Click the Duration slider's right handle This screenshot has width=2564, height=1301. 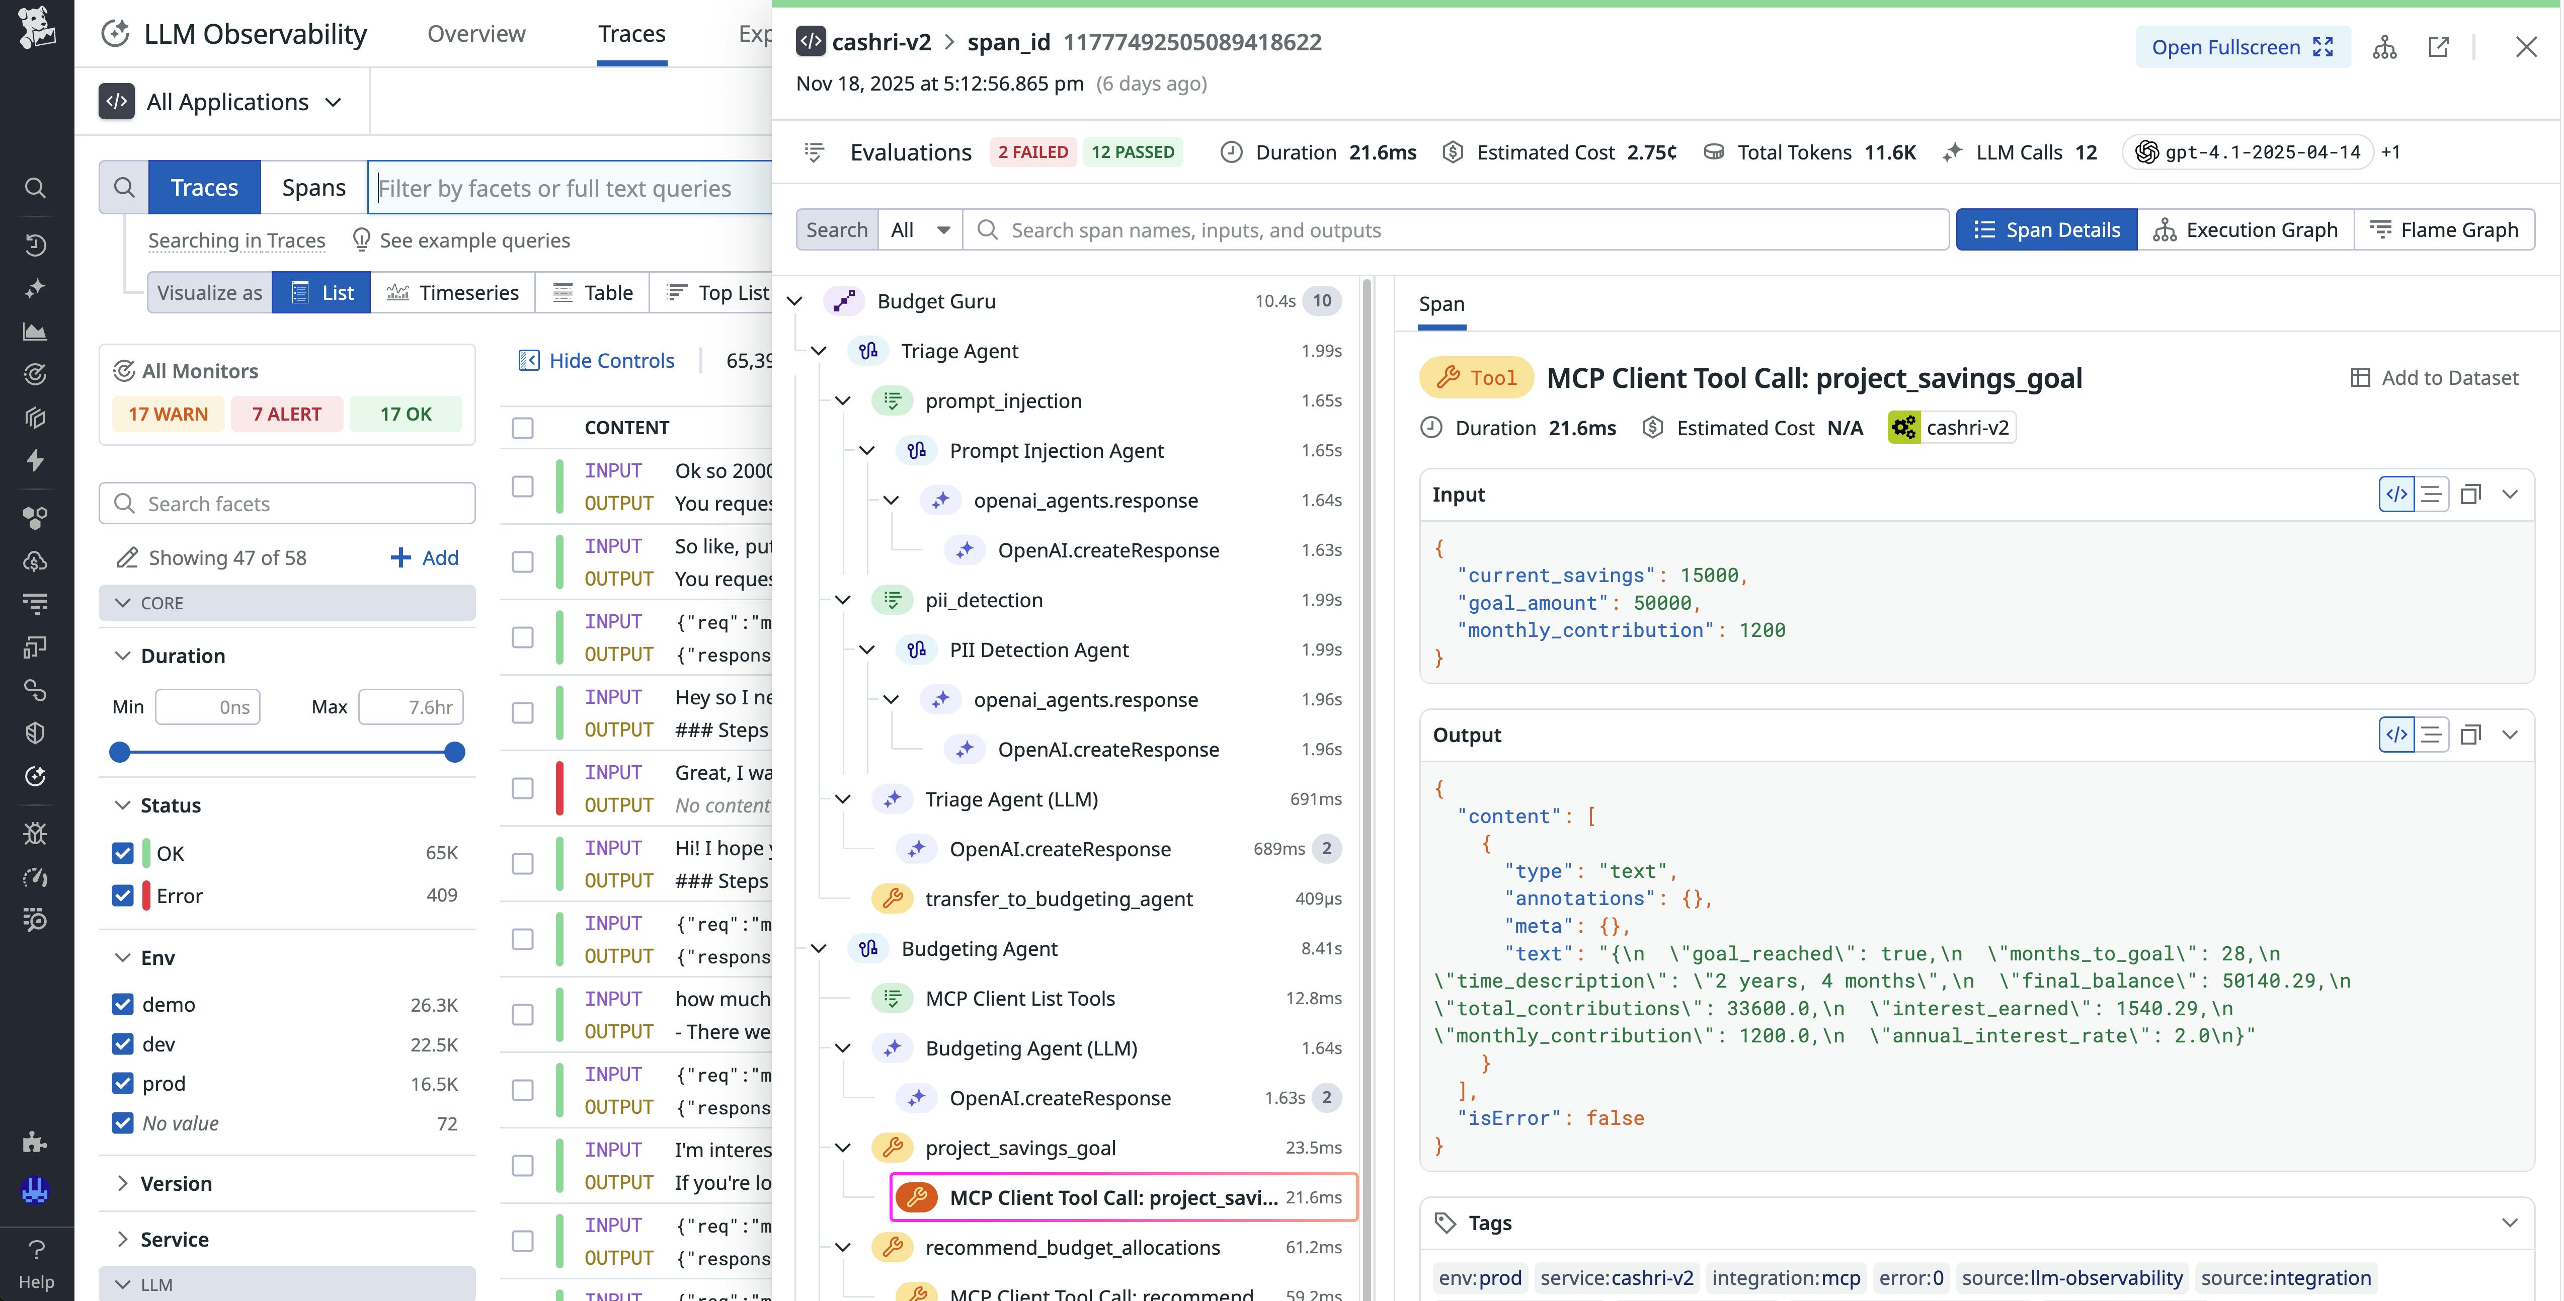[x=455, y=753]
